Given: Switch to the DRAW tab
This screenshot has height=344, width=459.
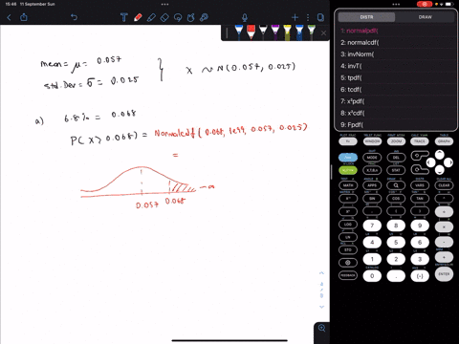Looking at the screenshot, I should [426, 17].
